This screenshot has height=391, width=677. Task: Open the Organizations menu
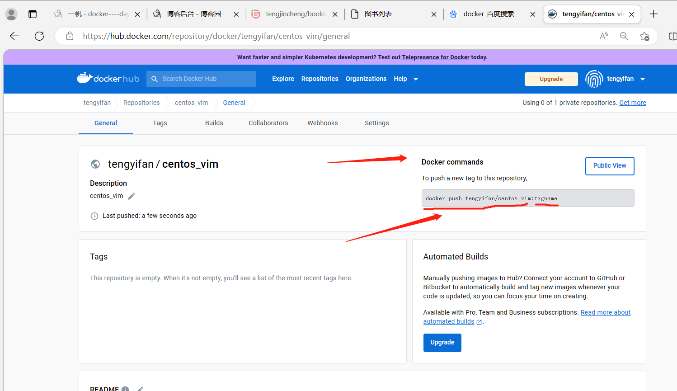tap(366, 79)
